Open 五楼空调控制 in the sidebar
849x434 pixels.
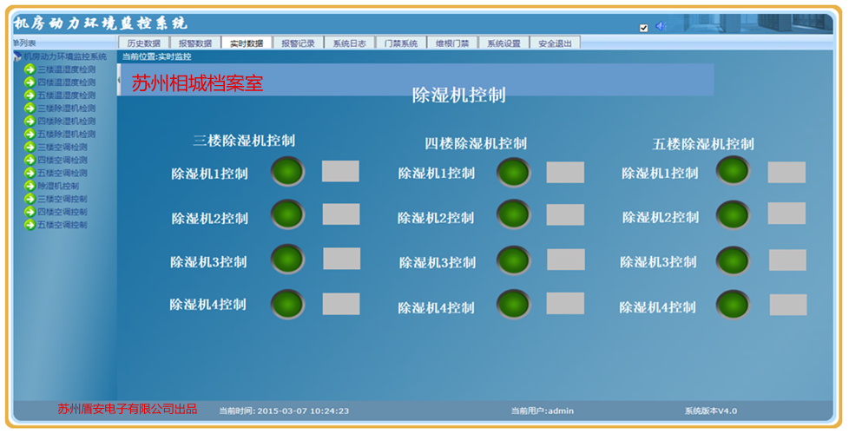(63, 225)
